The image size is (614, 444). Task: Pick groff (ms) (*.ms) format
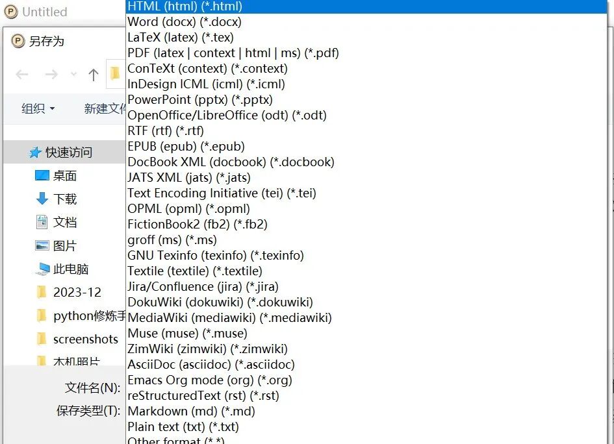[366, 240]
